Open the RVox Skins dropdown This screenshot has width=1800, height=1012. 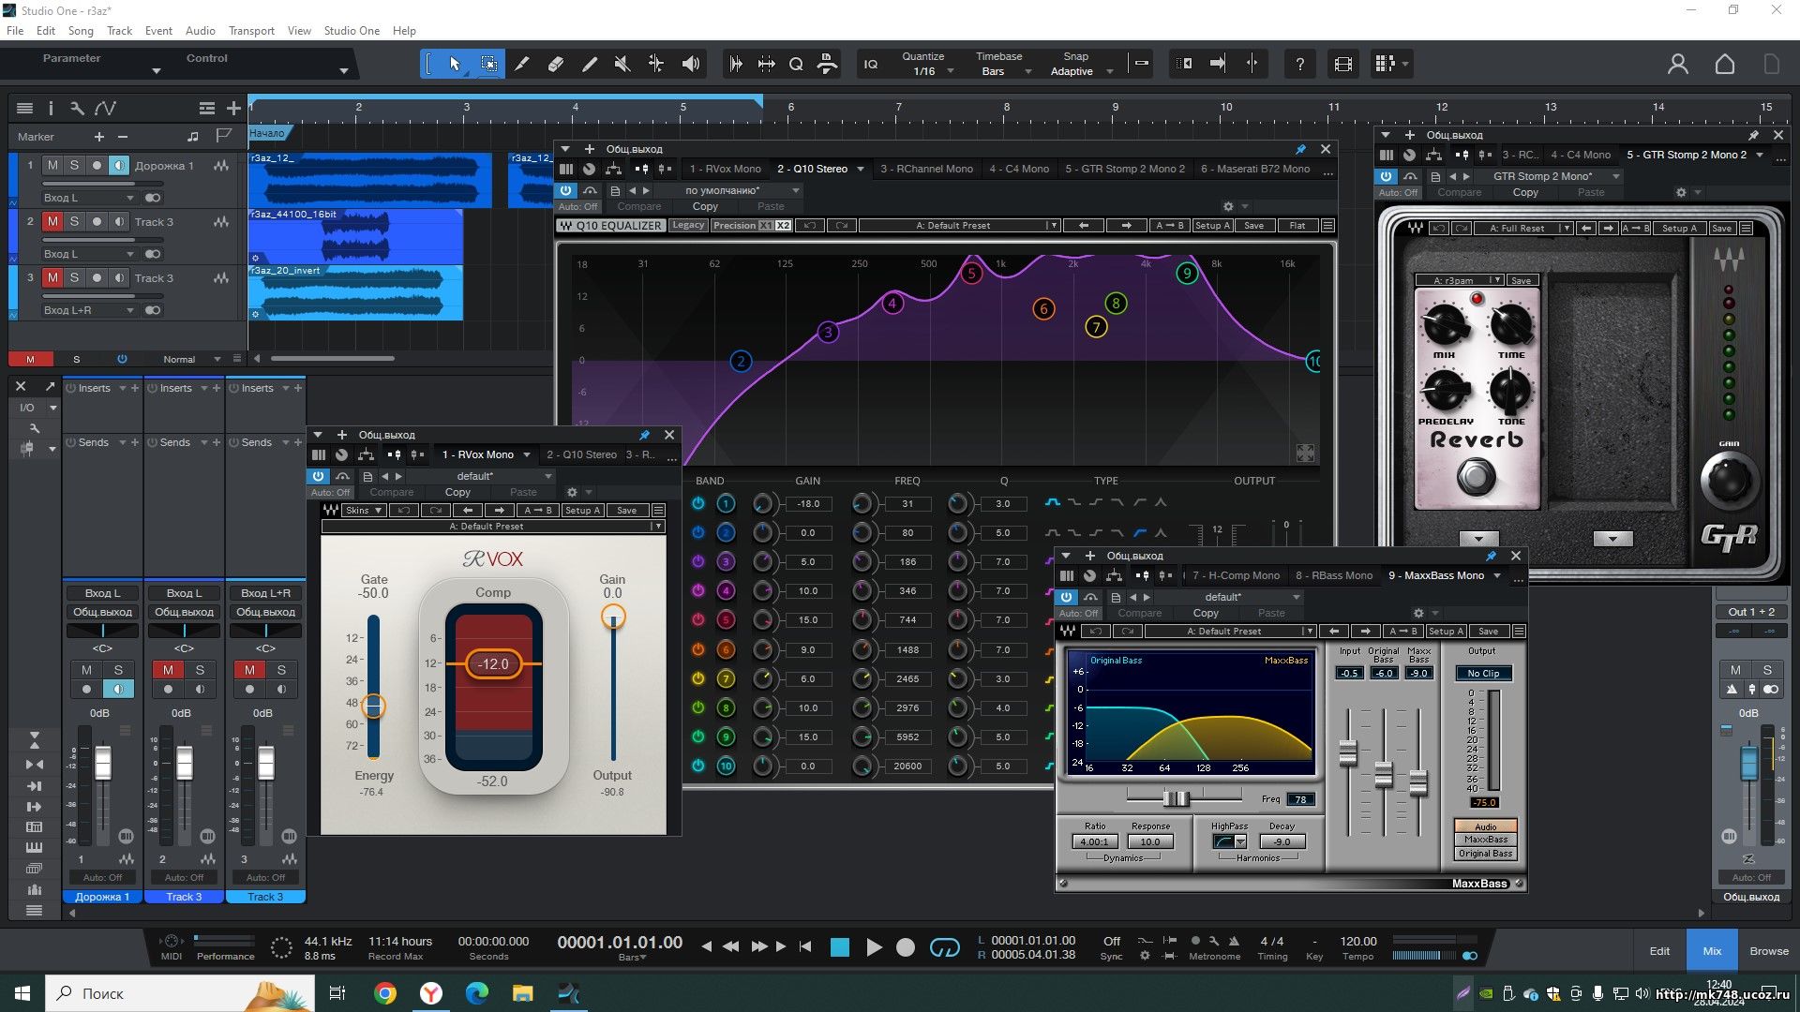[x=364, y=510]
